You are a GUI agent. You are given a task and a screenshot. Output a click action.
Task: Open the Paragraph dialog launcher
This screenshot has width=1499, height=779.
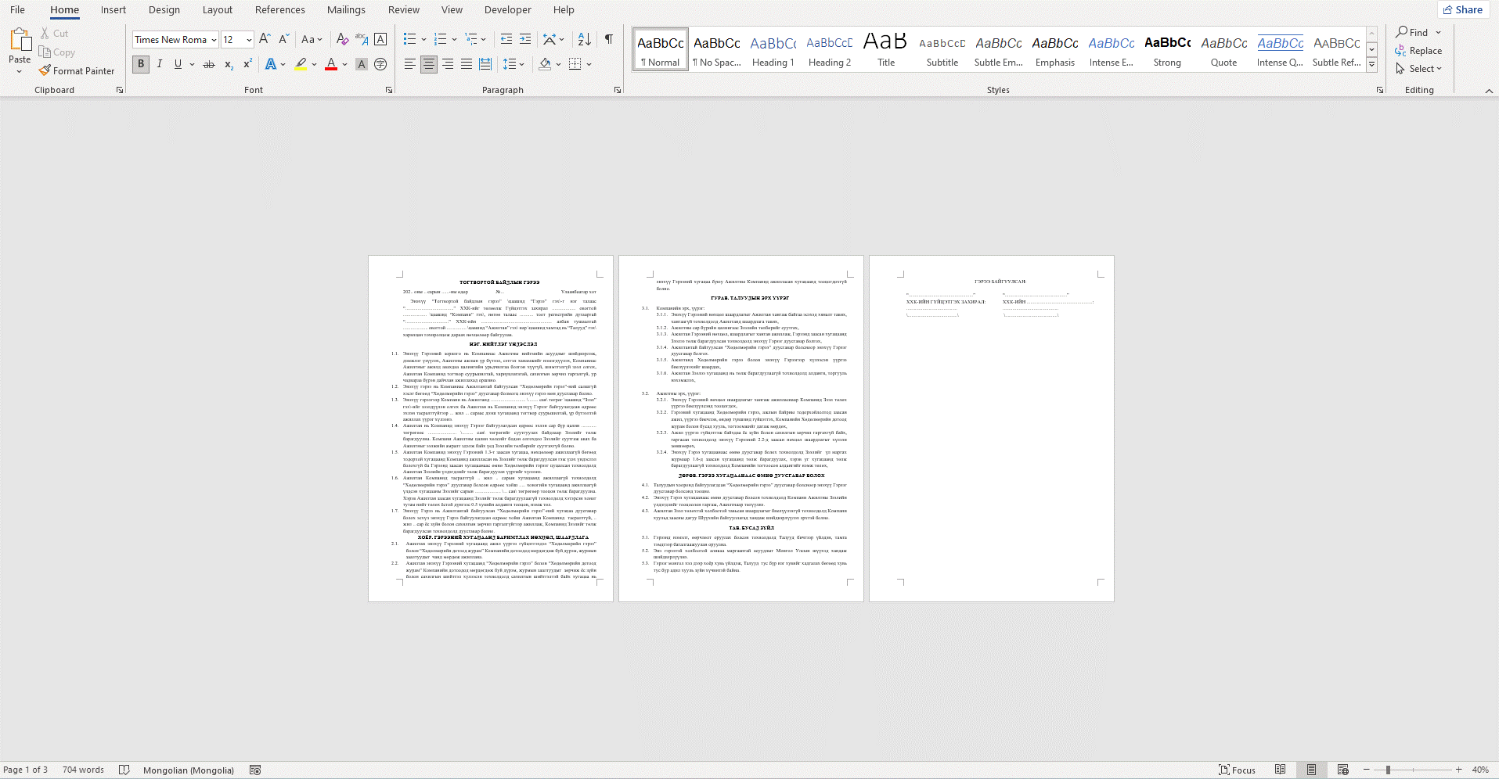pyautogui.click(x=618, y=91)
